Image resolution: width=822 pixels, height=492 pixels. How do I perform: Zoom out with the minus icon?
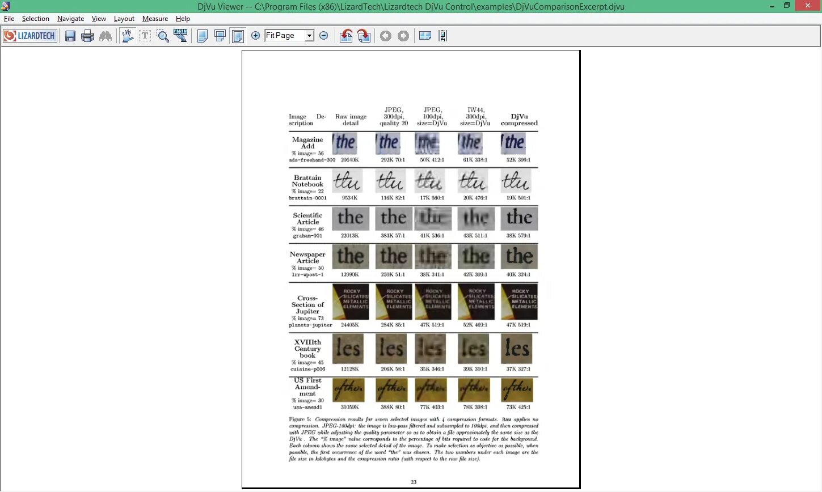point(324,36)
